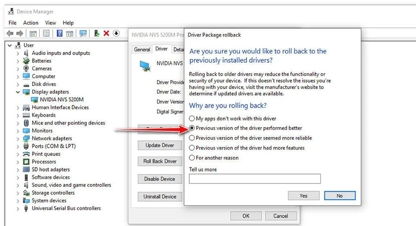Screen dimensions: 416x226
Task: Click the Batteries icon in tree
Action: pyautogui.click(x=26, y=61)
